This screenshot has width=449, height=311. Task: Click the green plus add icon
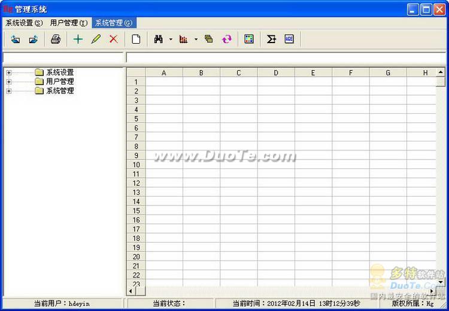click(78, 39)
